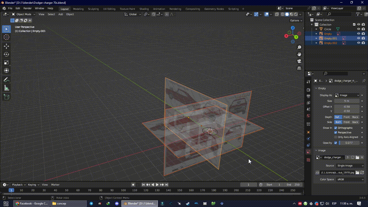Select the Annotate tool
This screenshot has height=207, width=368.
[x=6, y=80]
